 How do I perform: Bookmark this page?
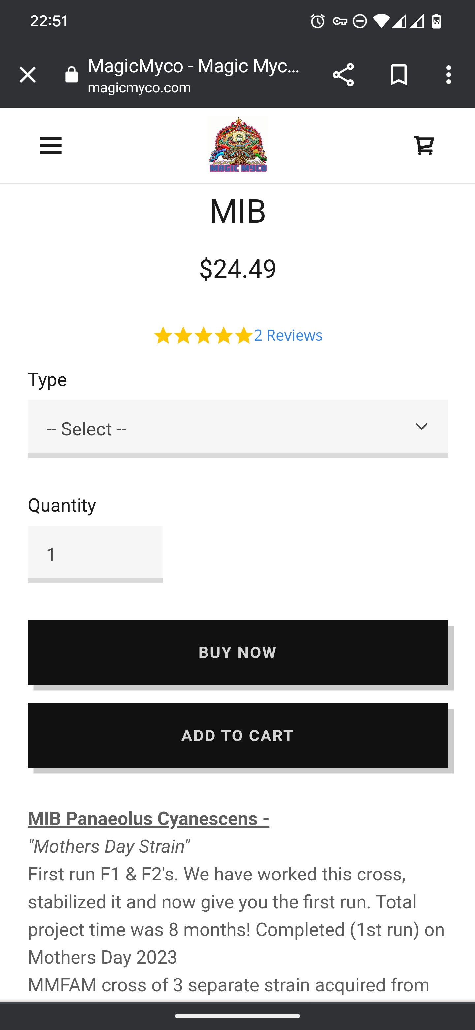(399, 75)
